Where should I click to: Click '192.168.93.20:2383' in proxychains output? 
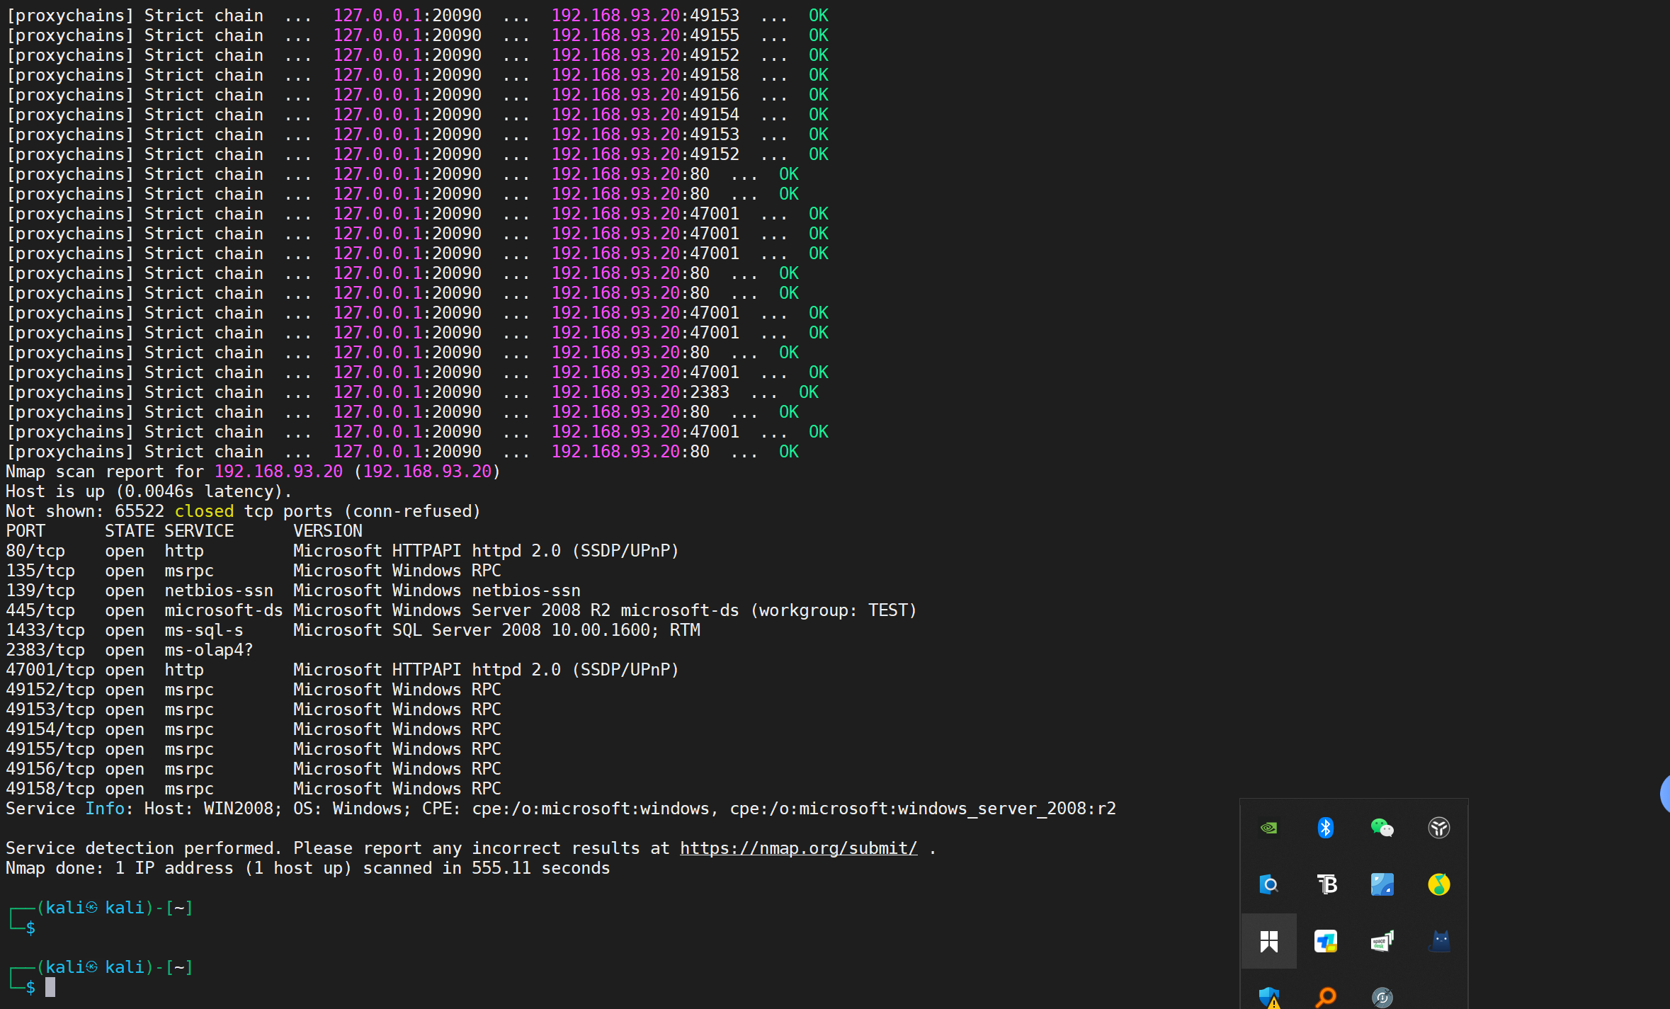(640, 392)
